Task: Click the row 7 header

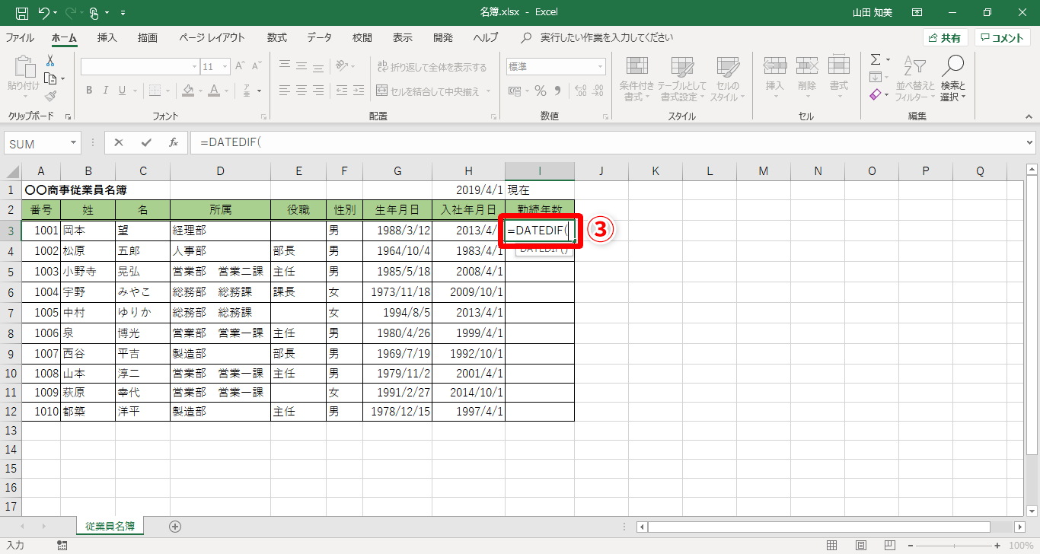Action: click(11, 312)
